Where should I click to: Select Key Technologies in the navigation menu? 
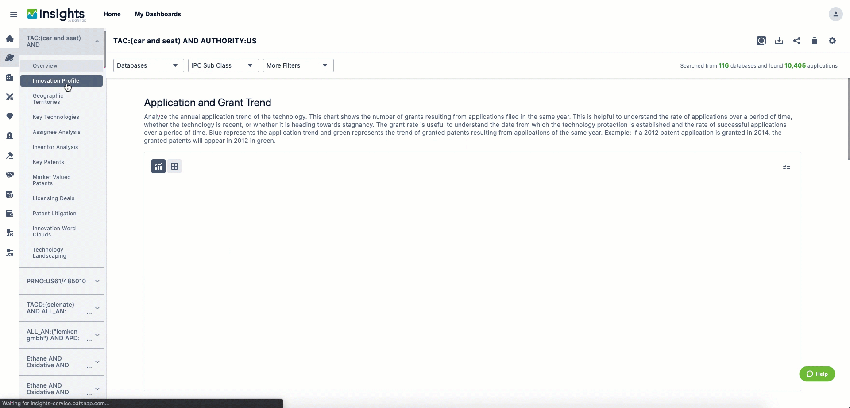pos(56,117)
